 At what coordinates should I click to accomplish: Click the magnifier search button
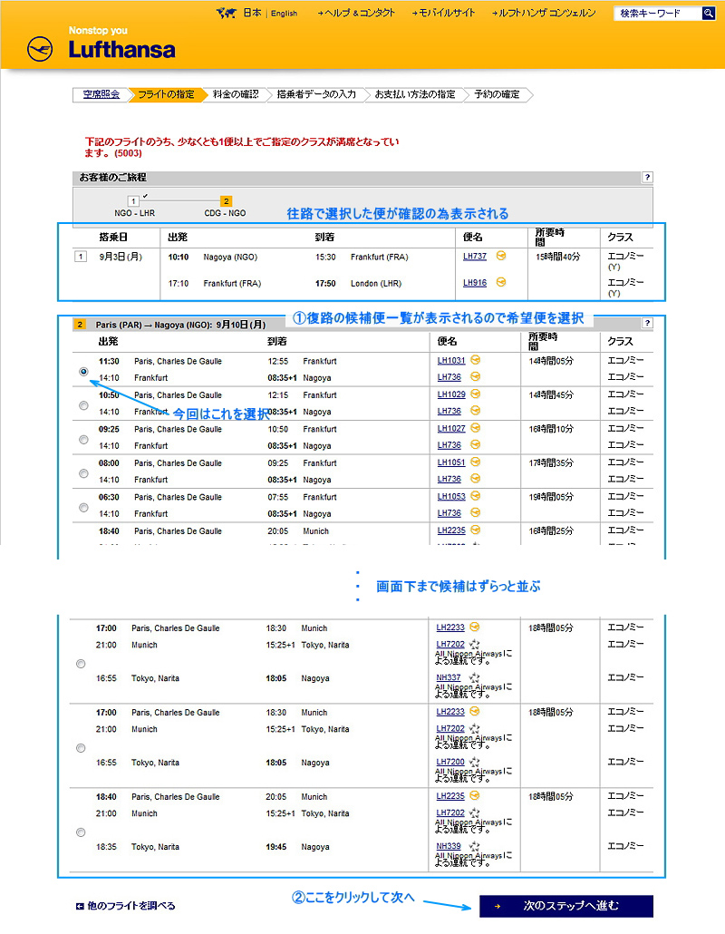(x=709, y=13)
